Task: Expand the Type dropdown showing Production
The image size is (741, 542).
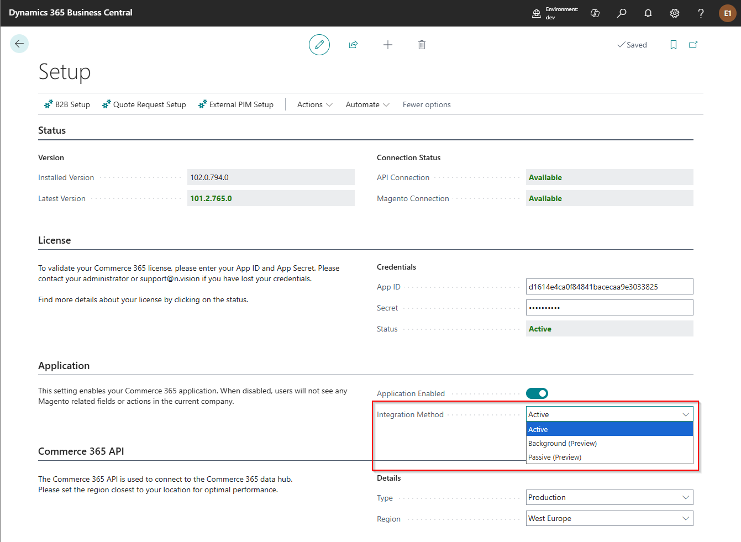Action: tap(609, 497)
